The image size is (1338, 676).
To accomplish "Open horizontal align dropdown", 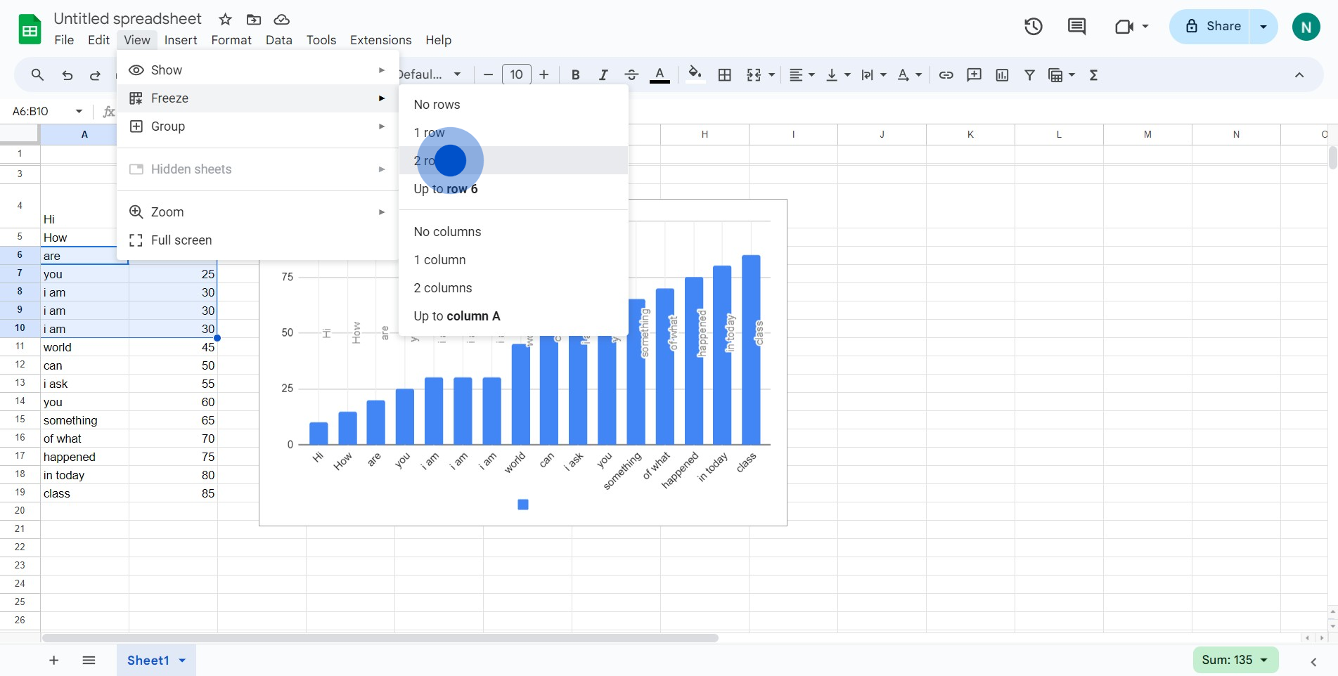I will [x=802, y=75].
